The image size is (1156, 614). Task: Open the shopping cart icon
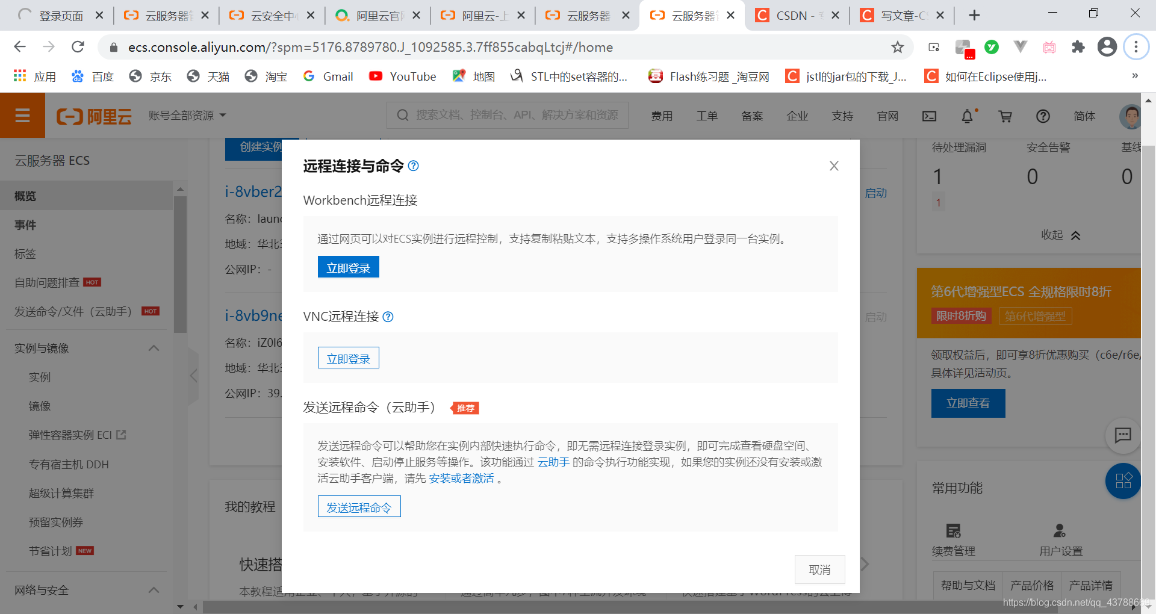pyautogui.click(x=1005, y=116)
